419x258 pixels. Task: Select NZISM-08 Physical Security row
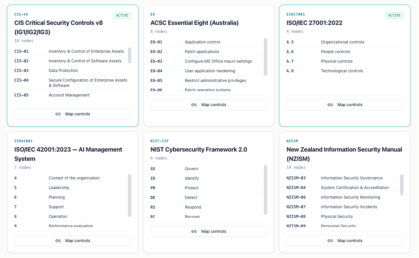343,217
